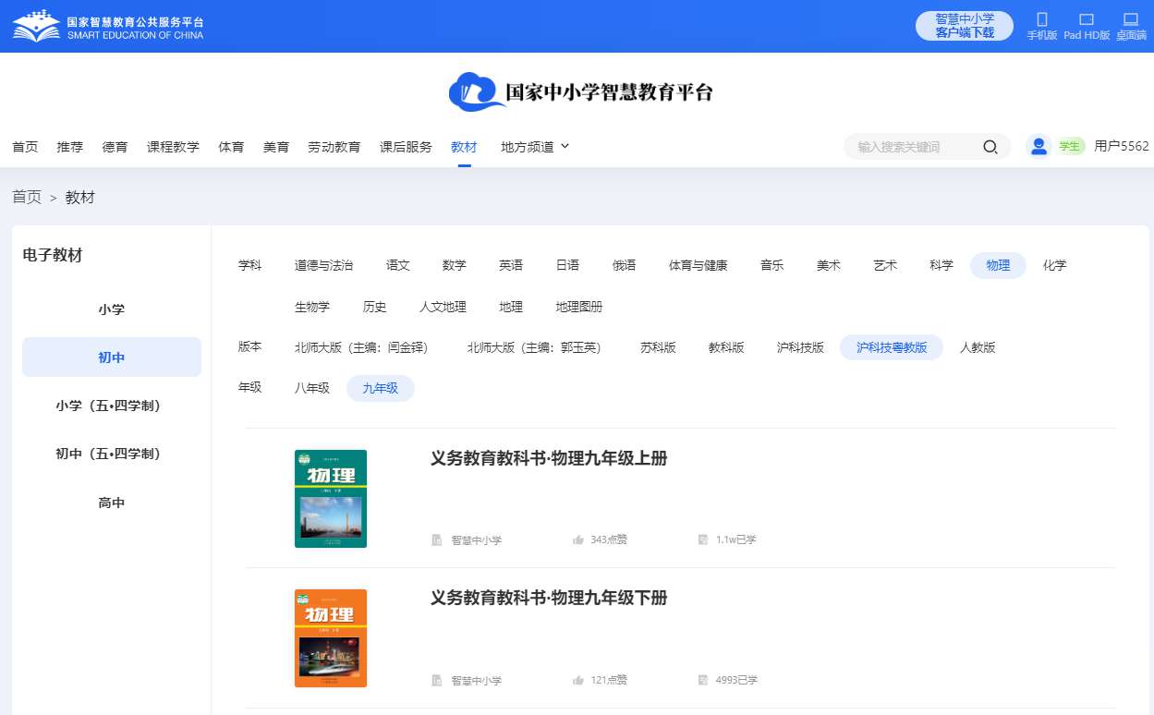
Task: Select 小学 in the sidebar
Action: 112,309
